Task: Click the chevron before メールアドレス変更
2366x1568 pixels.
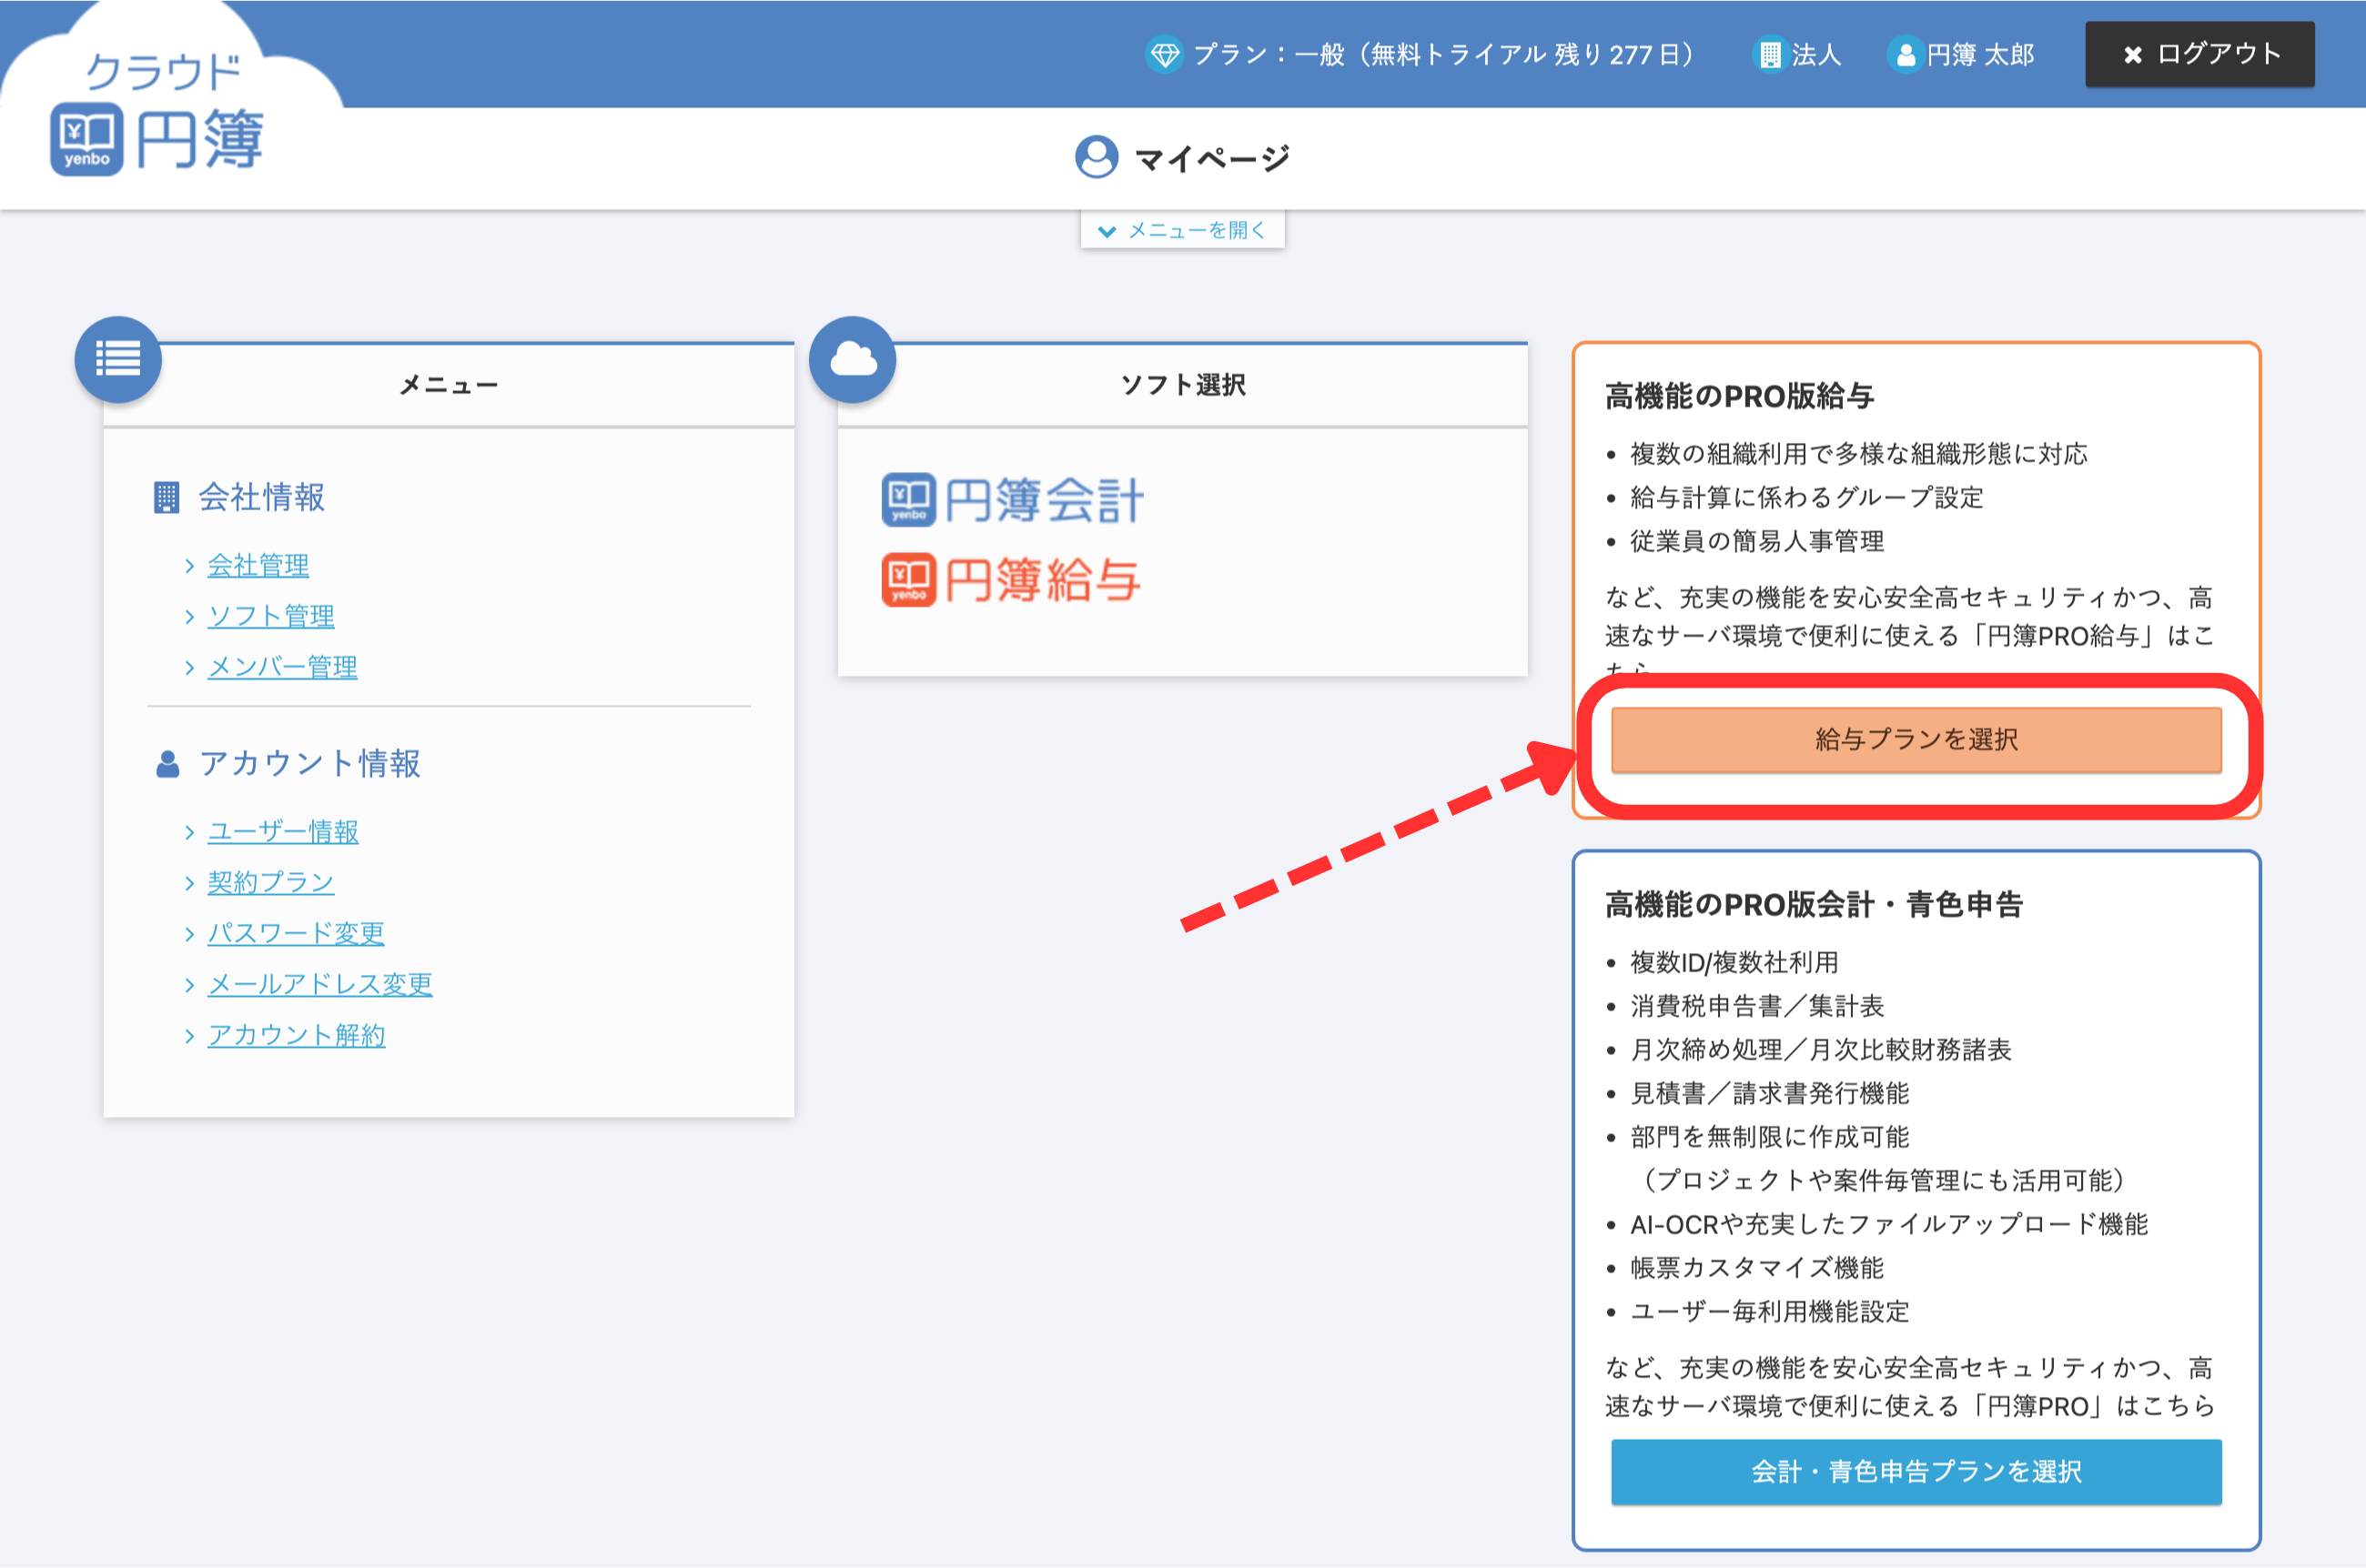Action: tap(189, 985)
